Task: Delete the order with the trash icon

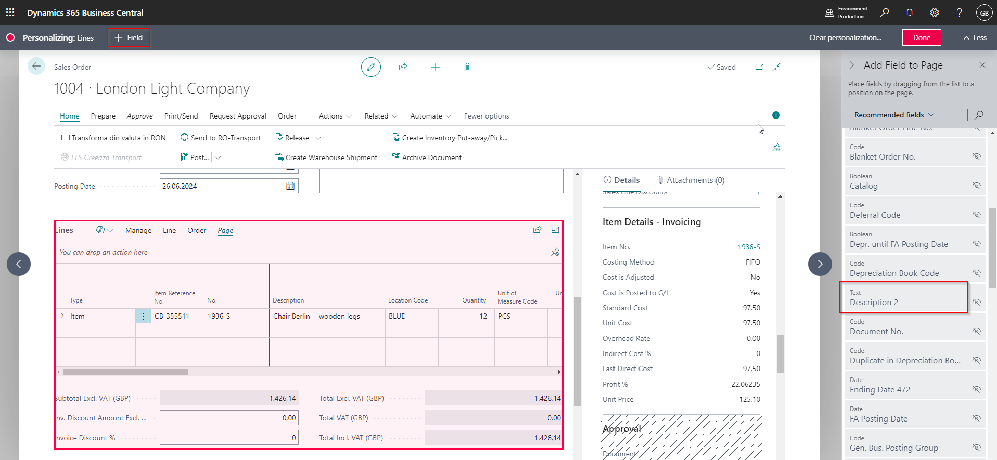Action: [x=467, y=67]
